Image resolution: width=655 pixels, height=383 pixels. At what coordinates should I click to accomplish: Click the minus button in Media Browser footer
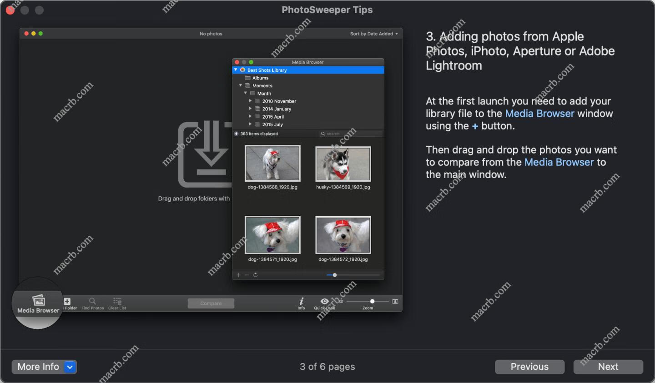(247, 275)
